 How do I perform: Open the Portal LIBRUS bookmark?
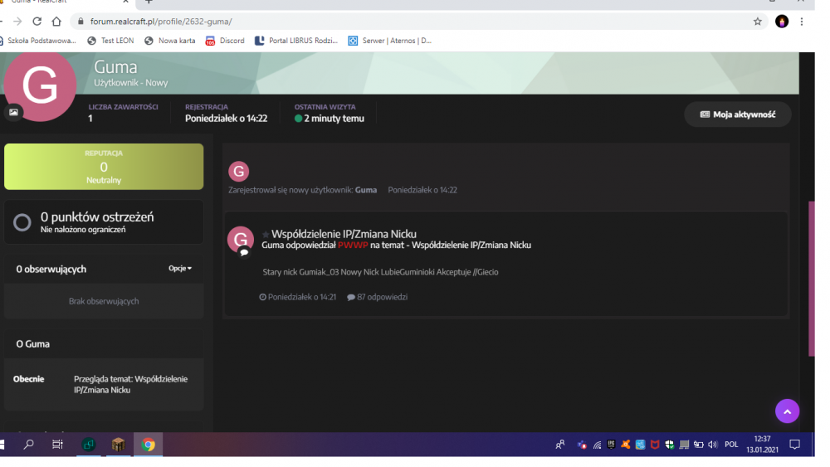coord(296,41)
